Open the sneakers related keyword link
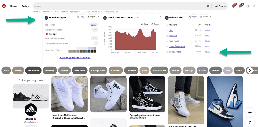The width and height of the screenshot is (258, 127). [173, 36]
